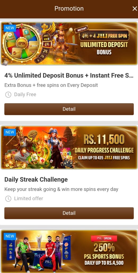This screenshot has width=138, height=273.
Task: Tap the Unlimited Deposit Bonus banner image
Action: point(69,43)
